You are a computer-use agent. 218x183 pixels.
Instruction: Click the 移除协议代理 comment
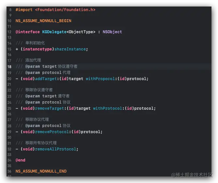click(37, 119)
